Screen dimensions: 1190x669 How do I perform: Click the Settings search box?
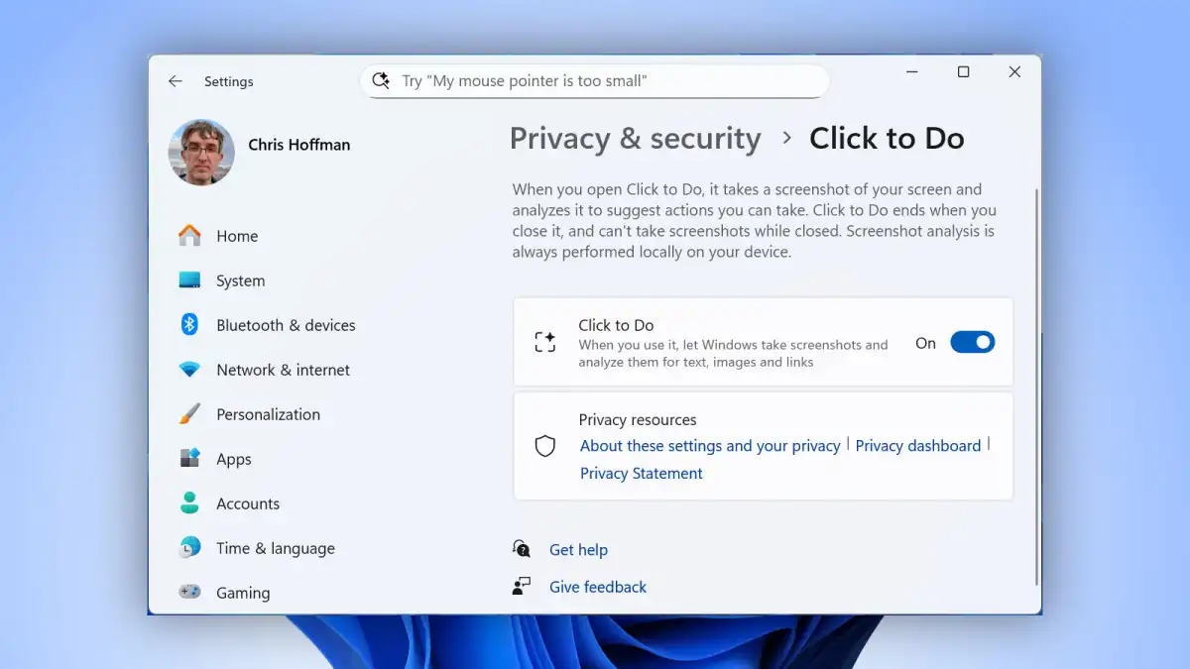(595, 81)
